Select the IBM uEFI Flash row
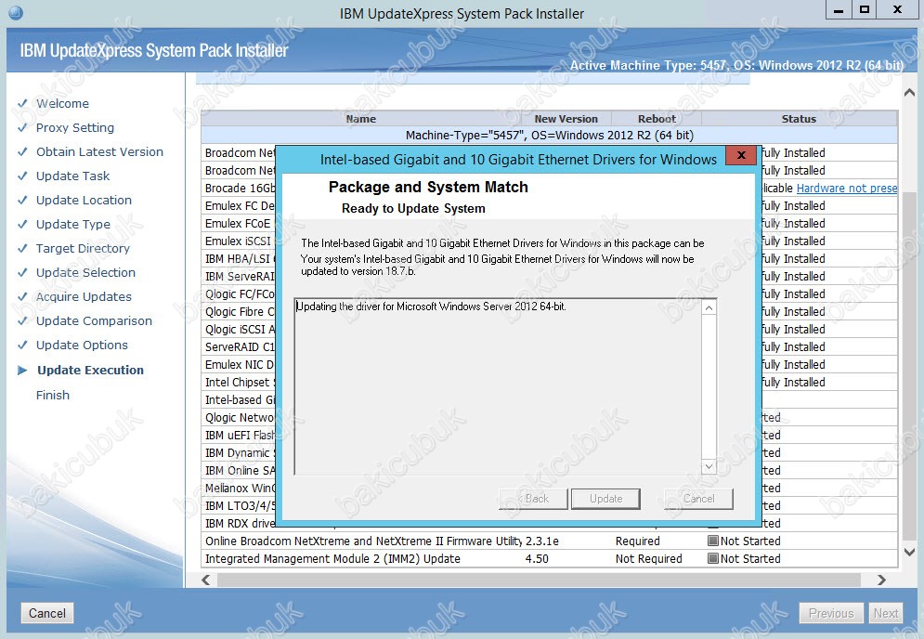This screenshot has height=639, width=924. point(240,436)
